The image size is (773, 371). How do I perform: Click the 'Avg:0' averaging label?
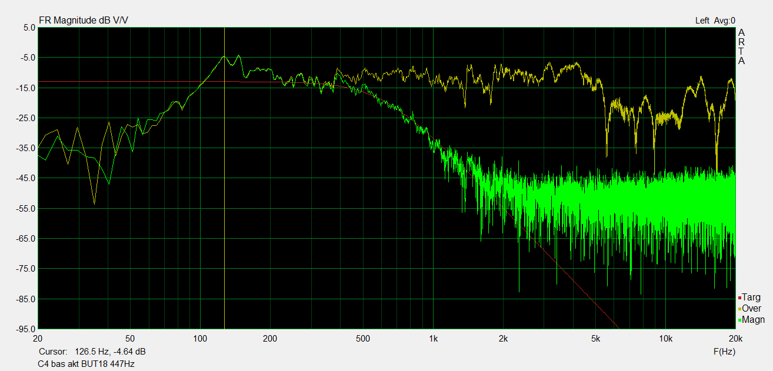coord(724,21)
